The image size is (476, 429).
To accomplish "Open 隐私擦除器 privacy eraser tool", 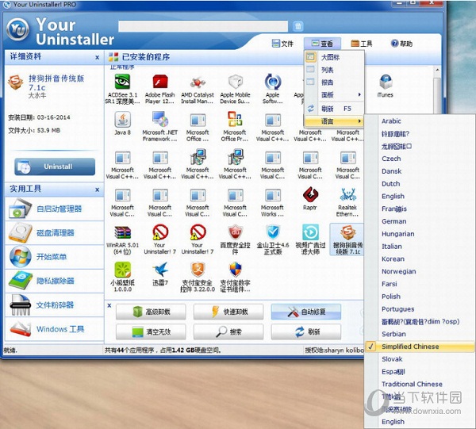I will point(55,281).
